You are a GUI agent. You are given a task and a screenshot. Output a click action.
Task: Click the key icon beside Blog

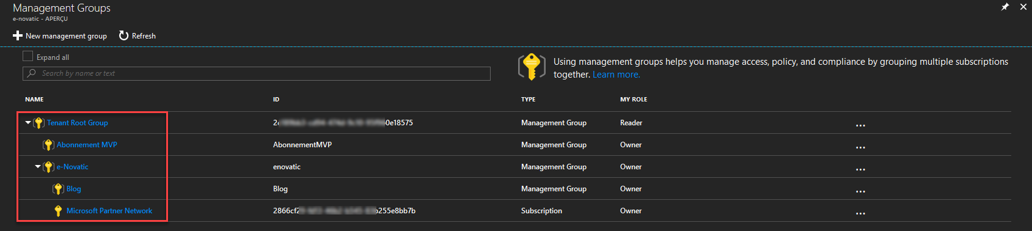58,189
